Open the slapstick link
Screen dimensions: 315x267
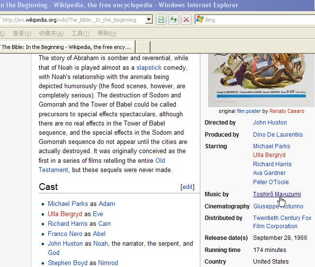[x=149, y=68]
